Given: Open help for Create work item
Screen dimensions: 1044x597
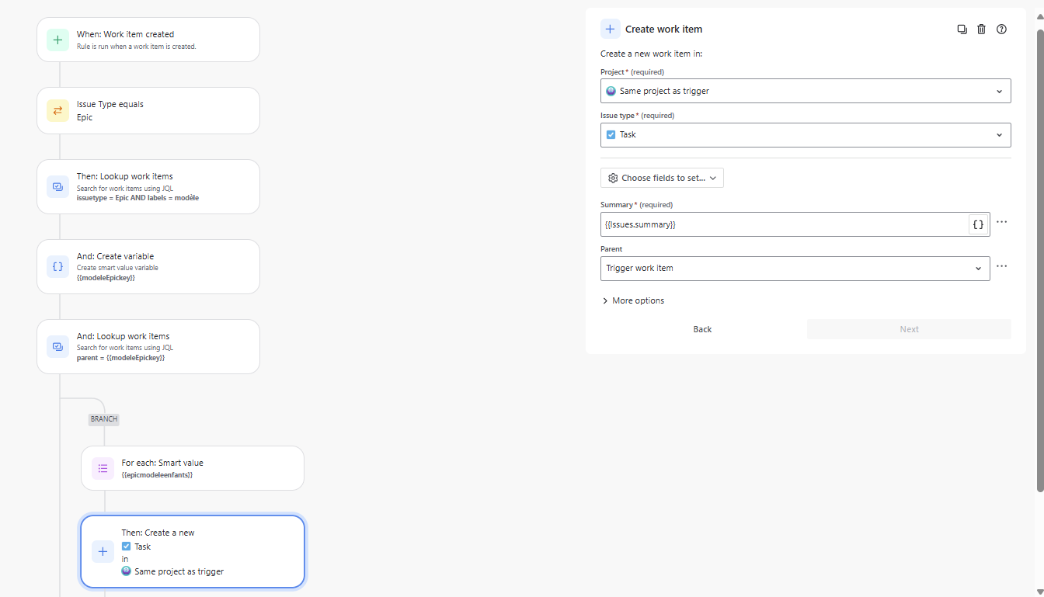Looking at the screenshot, I should (1001, 30).
